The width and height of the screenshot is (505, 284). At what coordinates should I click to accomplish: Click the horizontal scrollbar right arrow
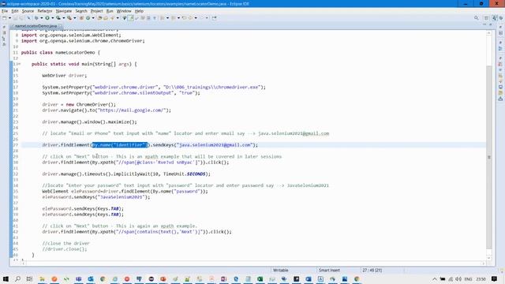coord(483,263)
